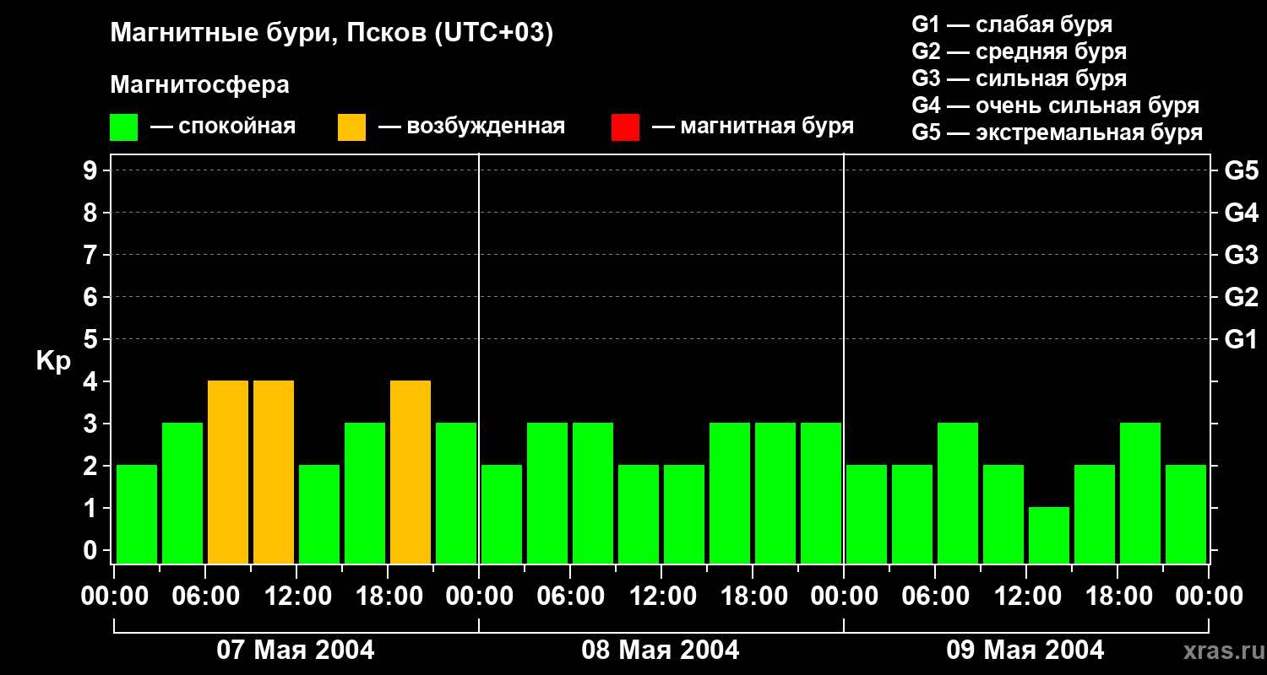Viewport: 1267px width, 675px height.
Task: Click the G1 label on the right axis
Action: pyautogui.click(x=1241, y=339)
